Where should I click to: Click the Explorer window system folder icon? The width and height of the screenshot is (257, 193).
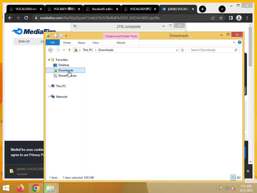pyautogui.click(x=48, y=35)
